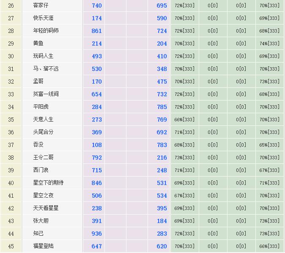Open the 快乐天涯 entry
The height and width of the screenshot is (253, 285).
[43, 18]
